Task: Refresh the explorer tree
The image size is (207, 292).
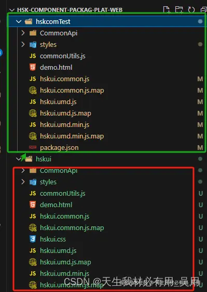Action: (191, 9)
